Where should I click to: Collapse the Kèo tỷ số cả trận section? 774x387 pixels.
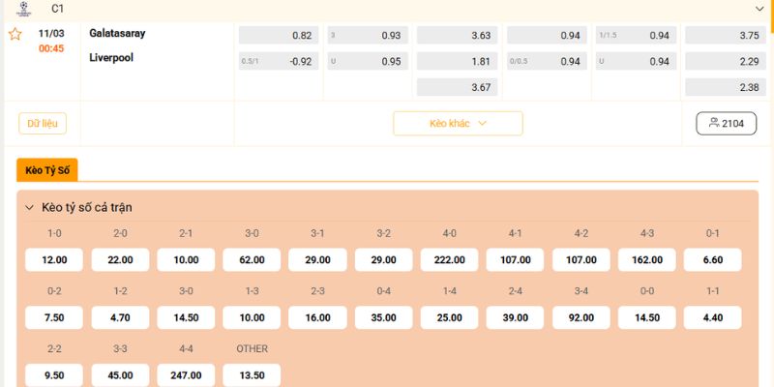pyautogui.click(x=30, y=208)
